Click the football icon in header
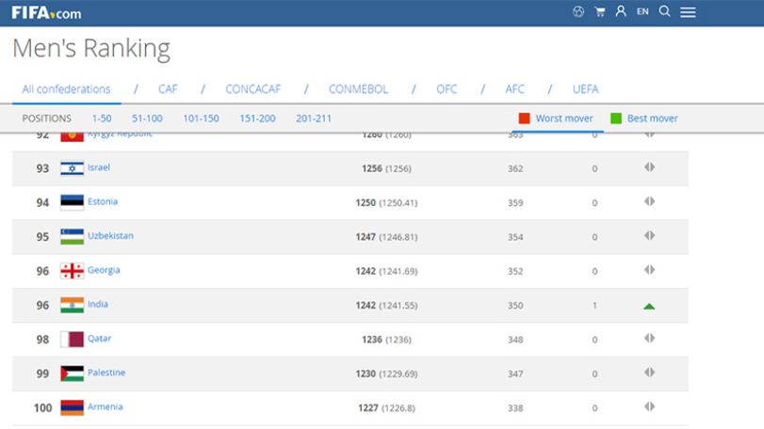Image resolution: width=764 pixels, height=429 pixels. (x=578, y=11)
